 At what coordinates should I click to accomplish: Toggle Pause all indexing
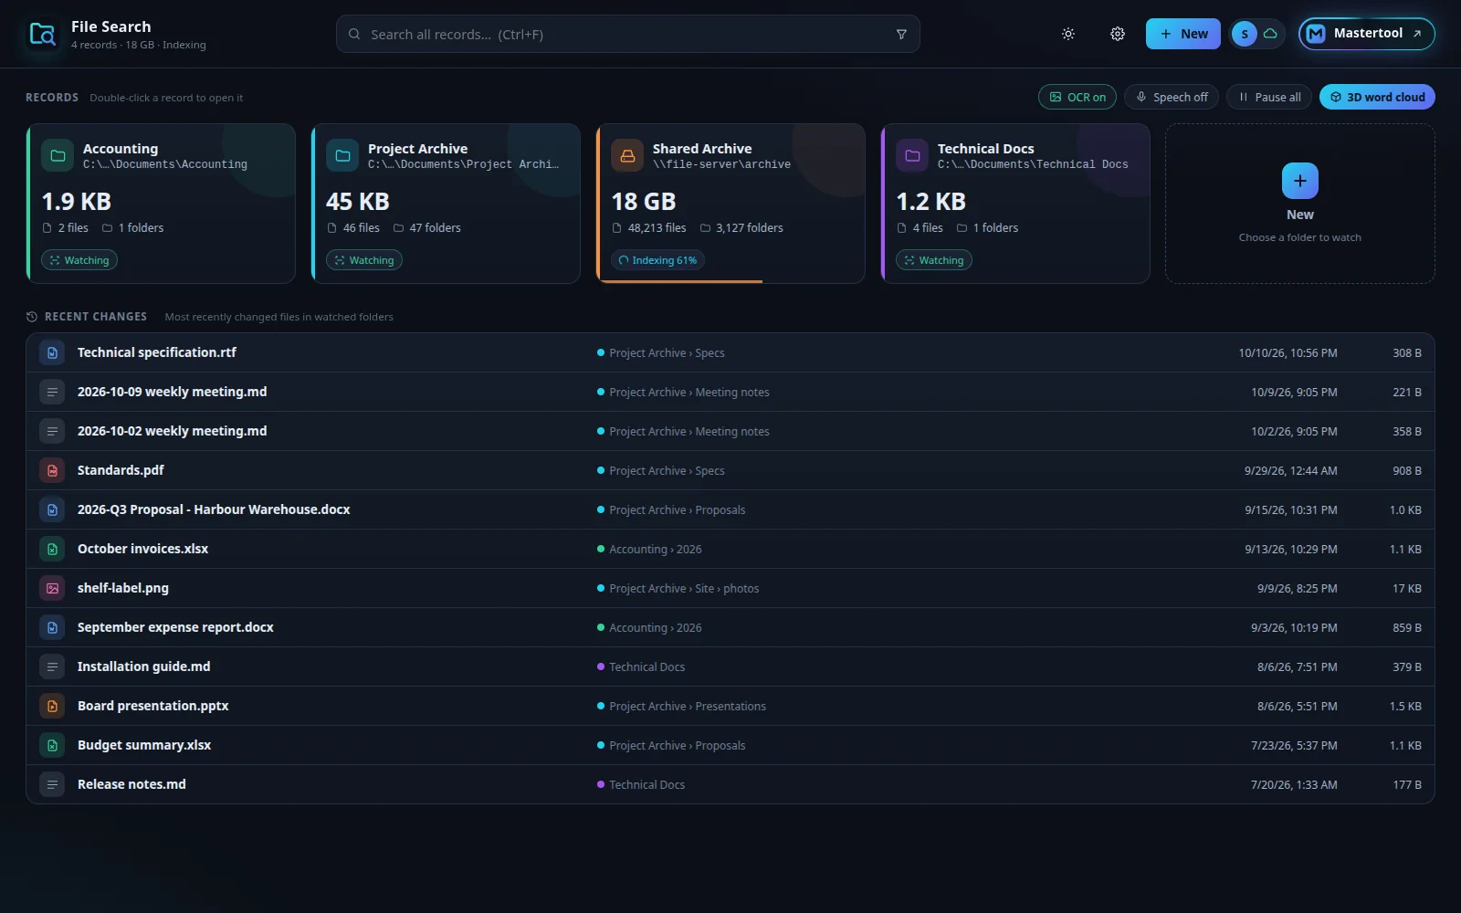tap(1269, 97)
